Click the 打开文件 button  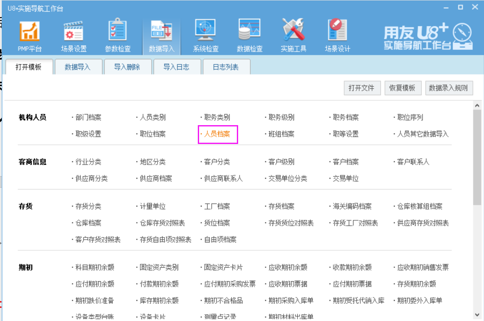pos(361,88)
